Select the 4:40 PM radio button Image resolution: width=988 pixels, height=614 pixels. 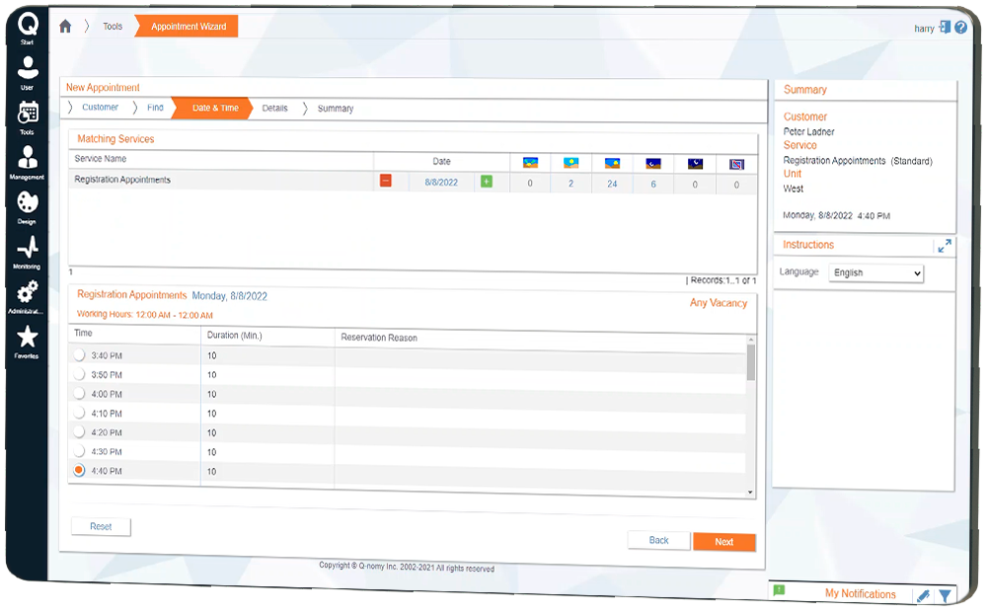pyautogui.click(x=79, y=470)
